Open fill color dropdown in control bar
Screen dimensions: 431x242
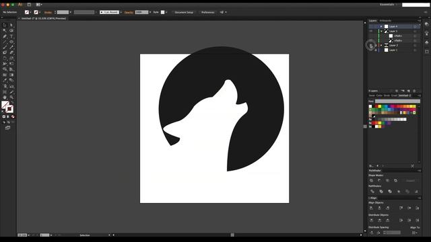tap(30, 12)
